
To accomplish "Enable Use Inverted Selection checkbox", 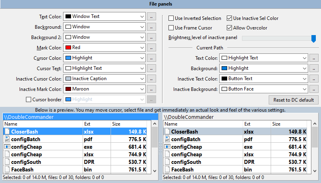I will [171, 18].
